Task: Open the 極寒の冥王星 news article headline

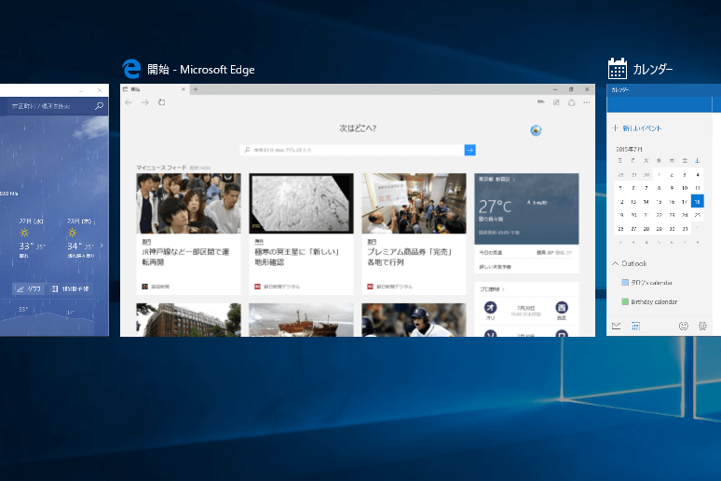Action: coord(297,257)
